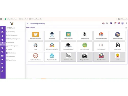The width and height of the screenshot is (128, 96).
Task: Open the Withheld Reason bookmark
Action: tap(36, 19)
